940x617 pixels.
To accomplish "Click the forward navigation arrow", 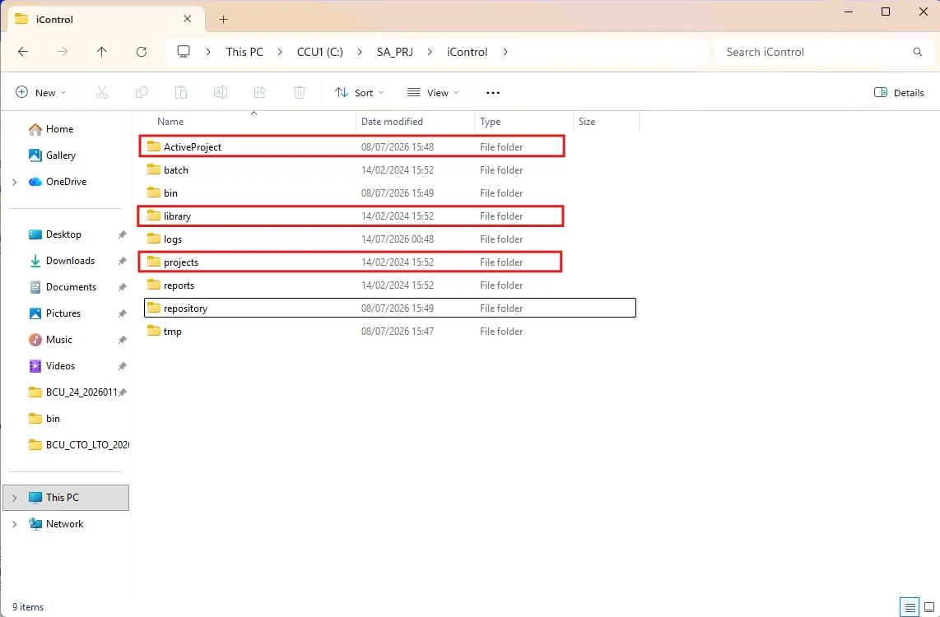I will 63,52.
